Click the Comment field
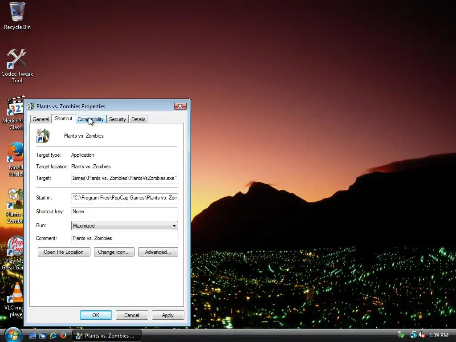This screenshot has height=342, width=456. click(125, 239)
